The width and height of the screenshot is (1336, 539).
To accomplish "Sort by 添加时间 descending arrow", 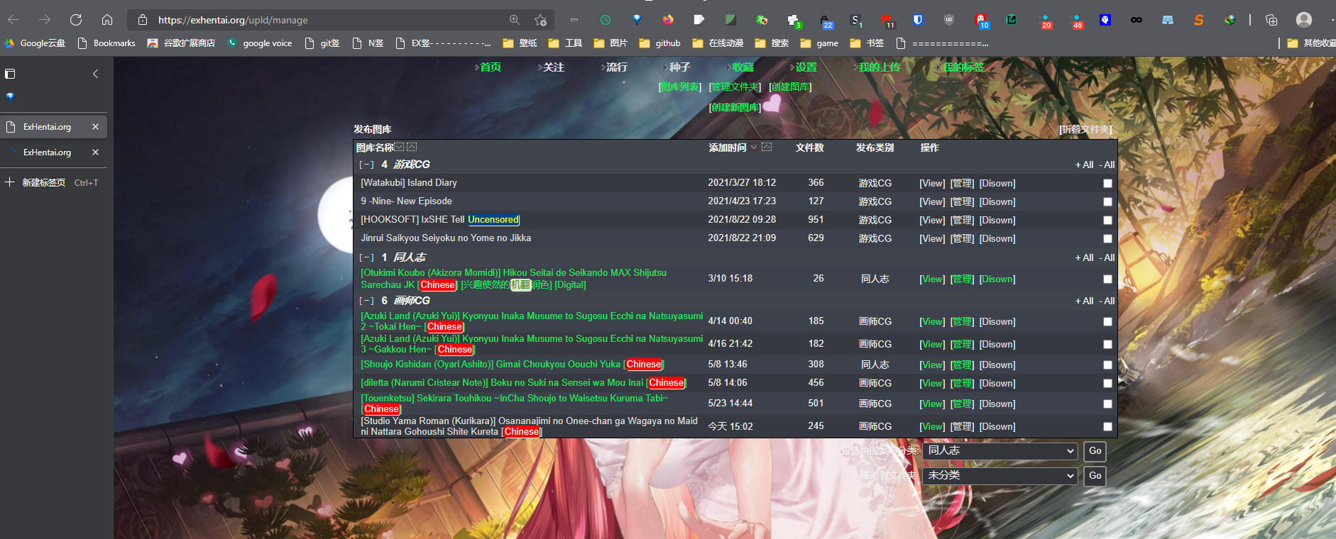I will pos(754,147).
